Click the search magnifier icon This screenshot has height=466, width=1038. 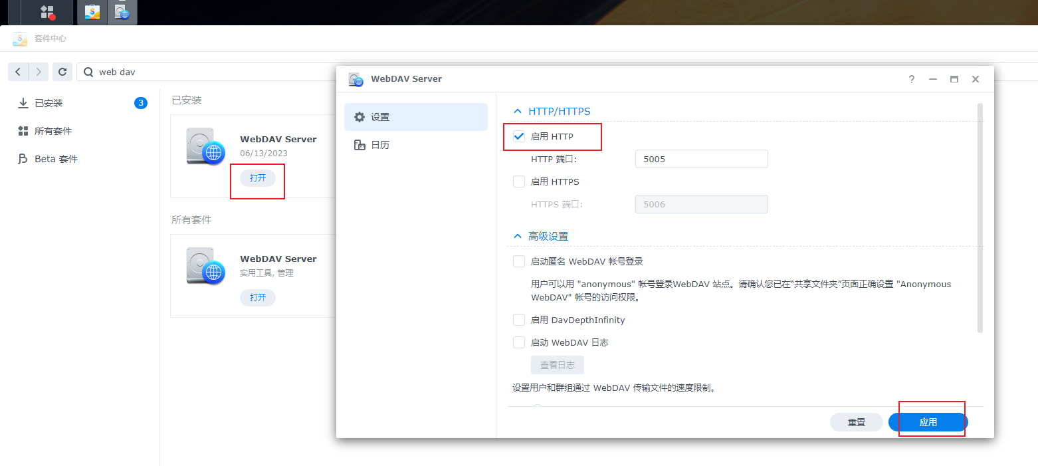pyautogui.click(x=88, y=72)
